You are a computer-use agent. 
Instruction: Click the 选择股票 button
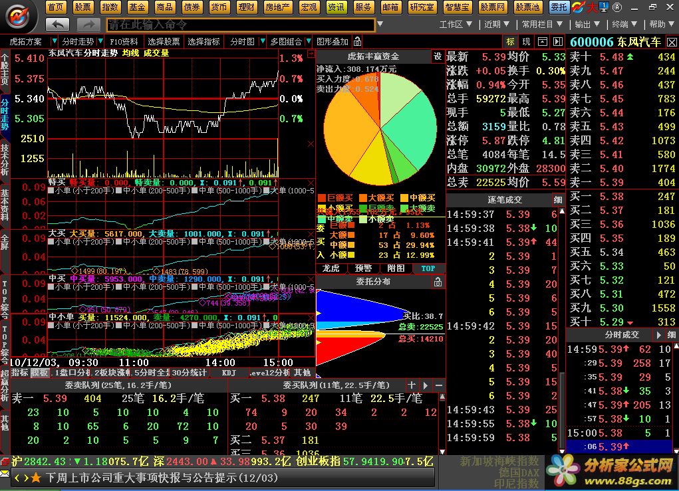pos(164,42)
